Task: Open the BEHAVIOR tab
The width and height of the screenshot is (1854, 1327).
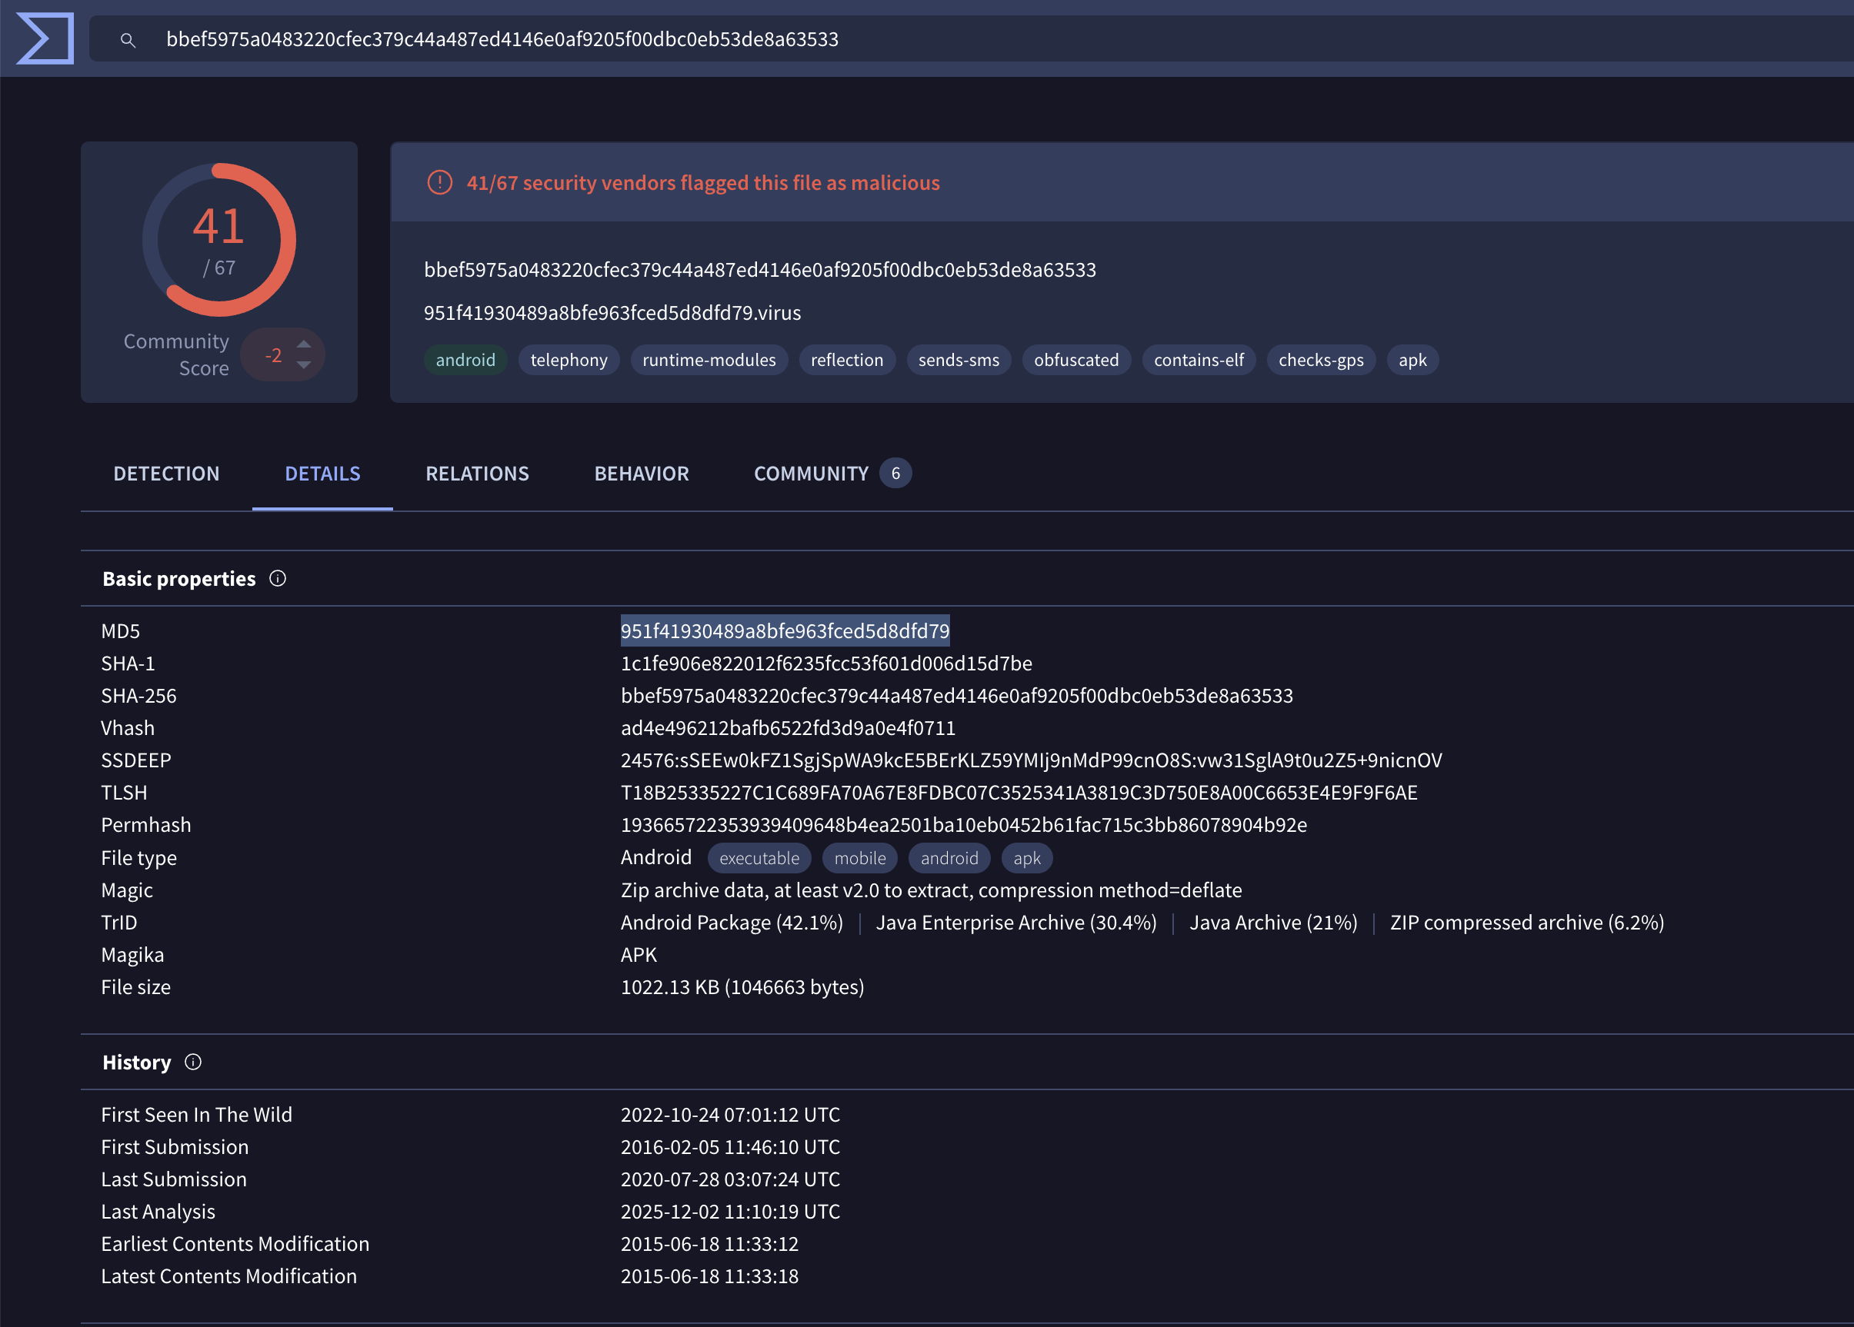Action: [642, 473]
